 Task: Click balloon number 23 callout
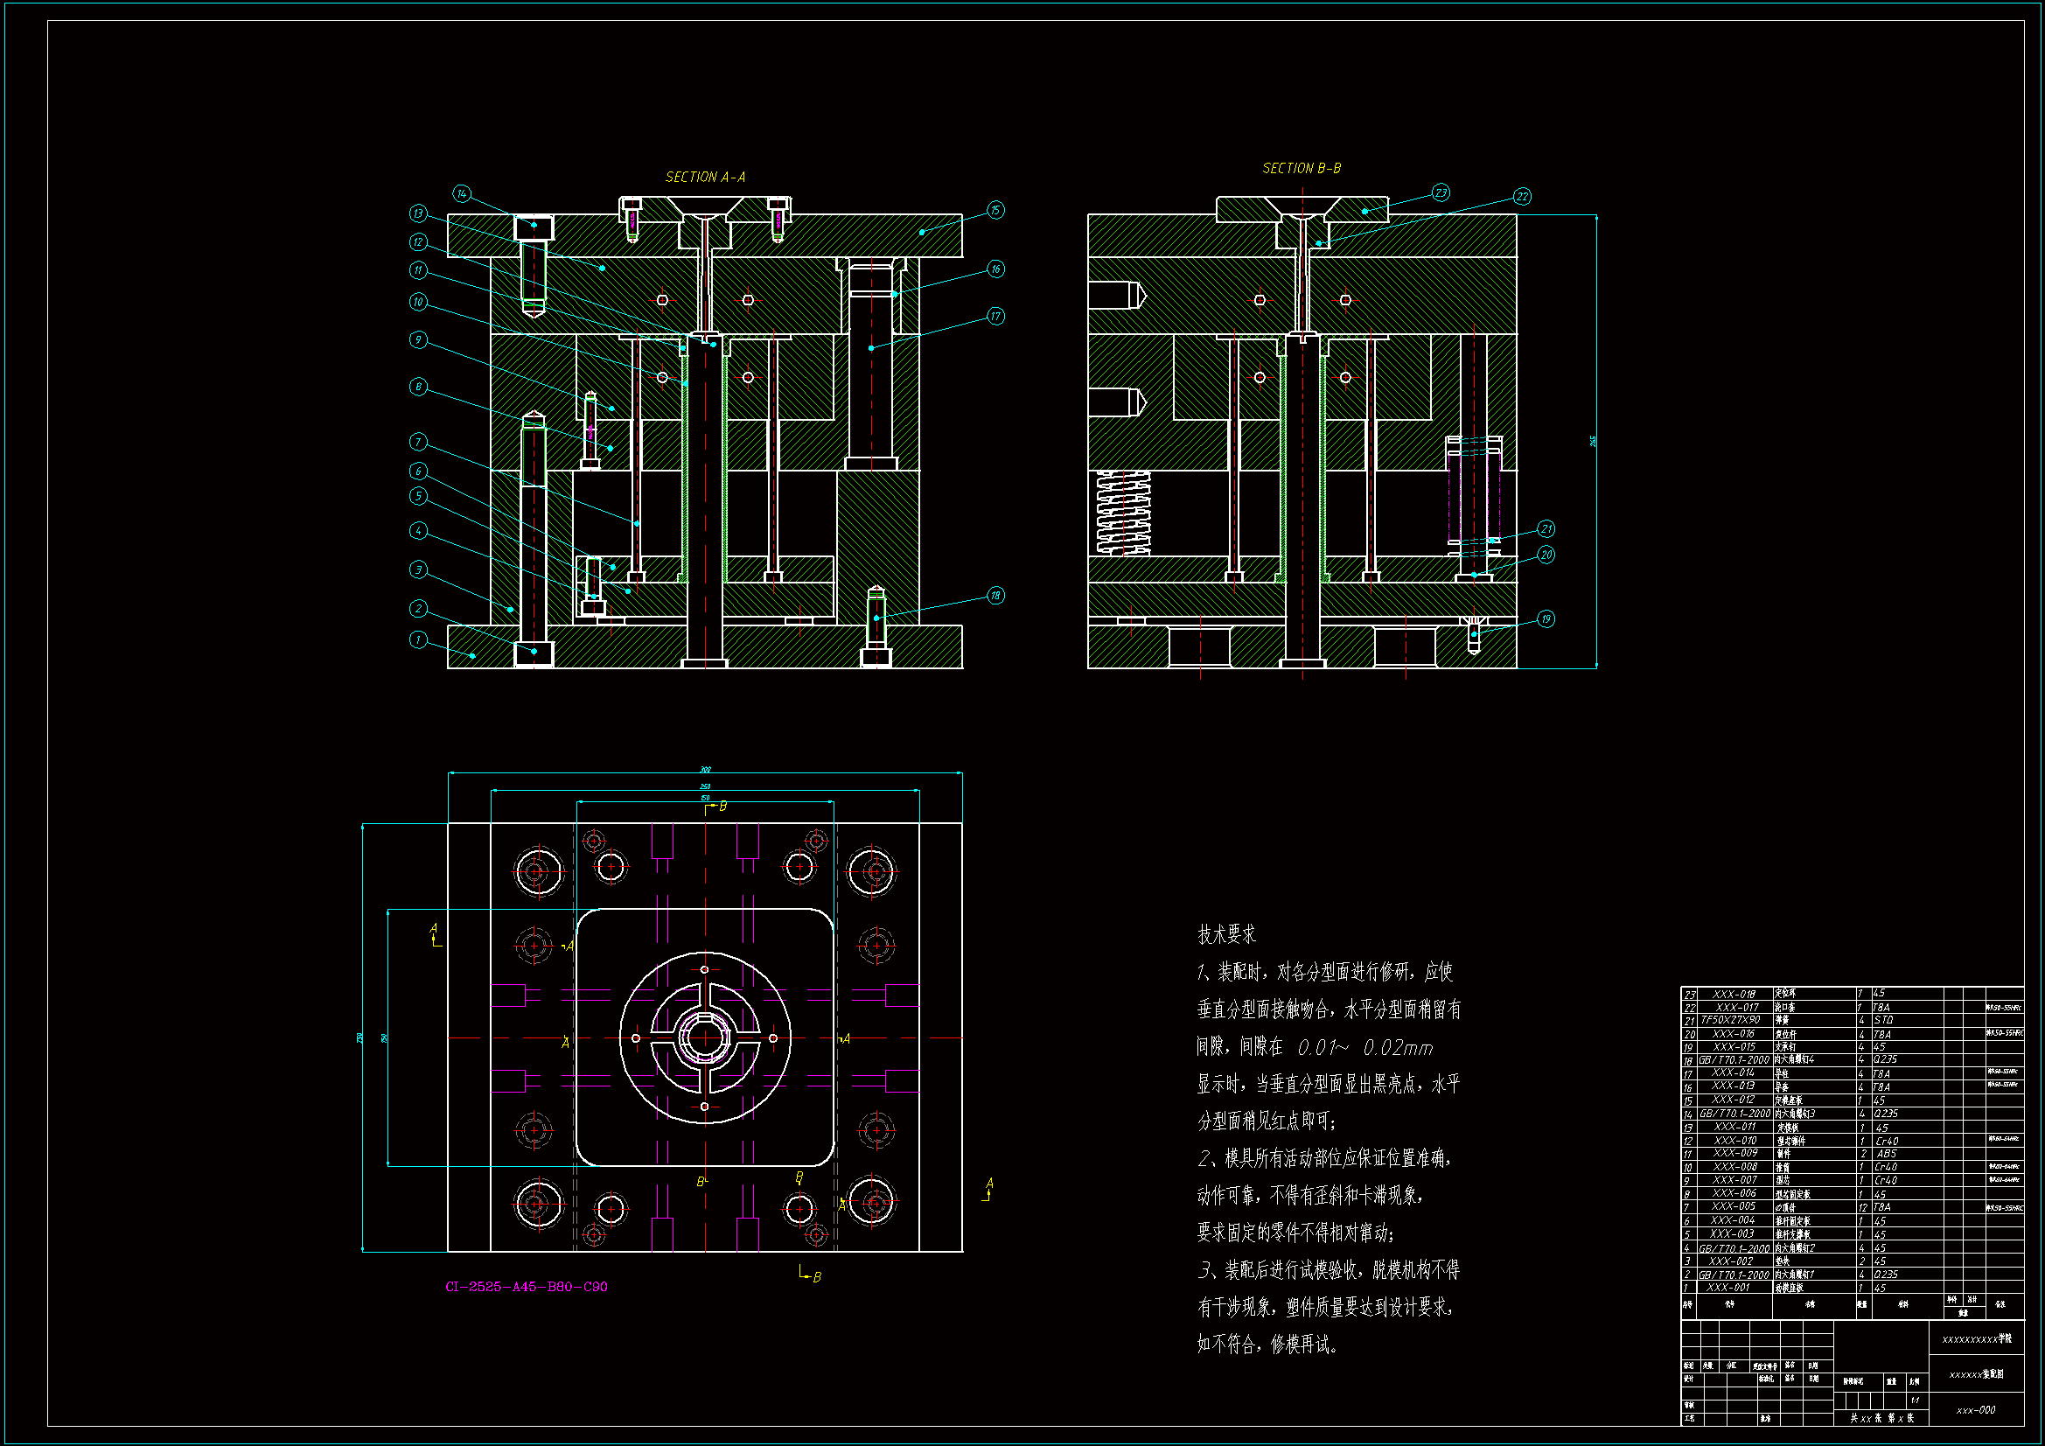[1441, 192]
